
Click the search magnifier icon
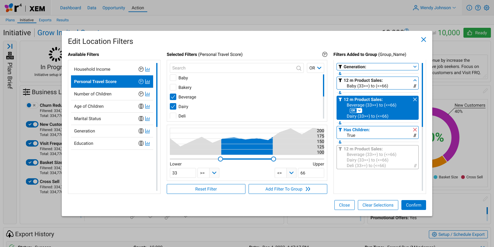(299, 68)
